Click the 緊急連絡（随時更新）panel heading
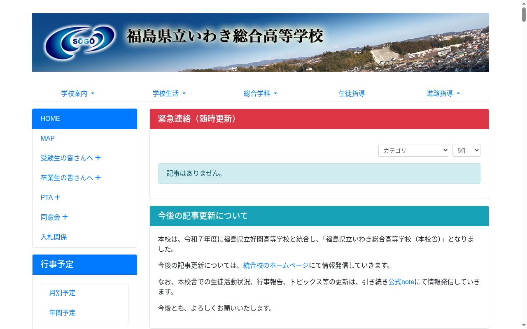 [x=319, y=119]
